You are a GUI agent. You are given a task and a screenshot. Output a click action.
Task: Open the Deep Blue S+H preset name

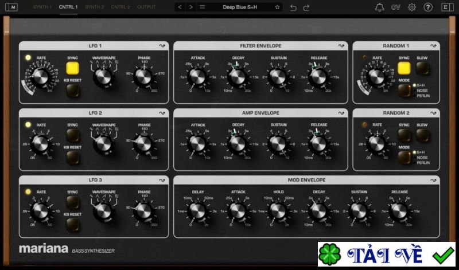240,7
